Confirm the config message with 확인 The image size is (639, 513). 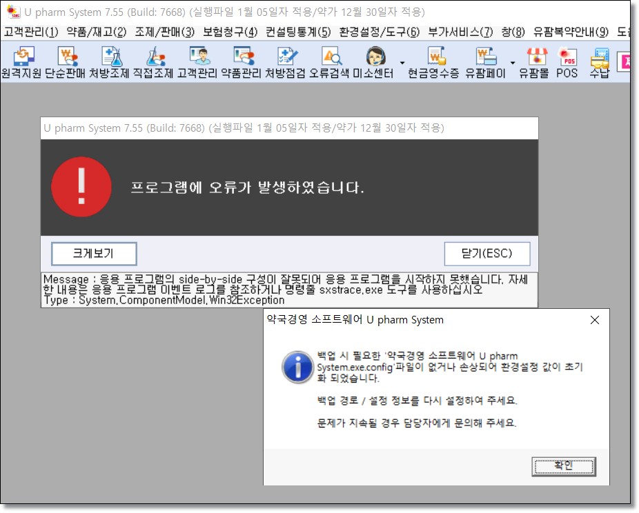563,466
